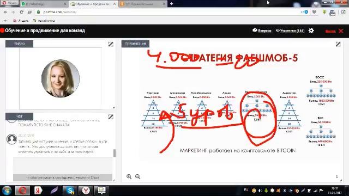Viewport: 349px width, 196px height.
Task: Click the 'МАРКЕТИНГ работает на криптовалюте BITCOIN' caption
Action: pyautogui.click(x=238, y=151)
